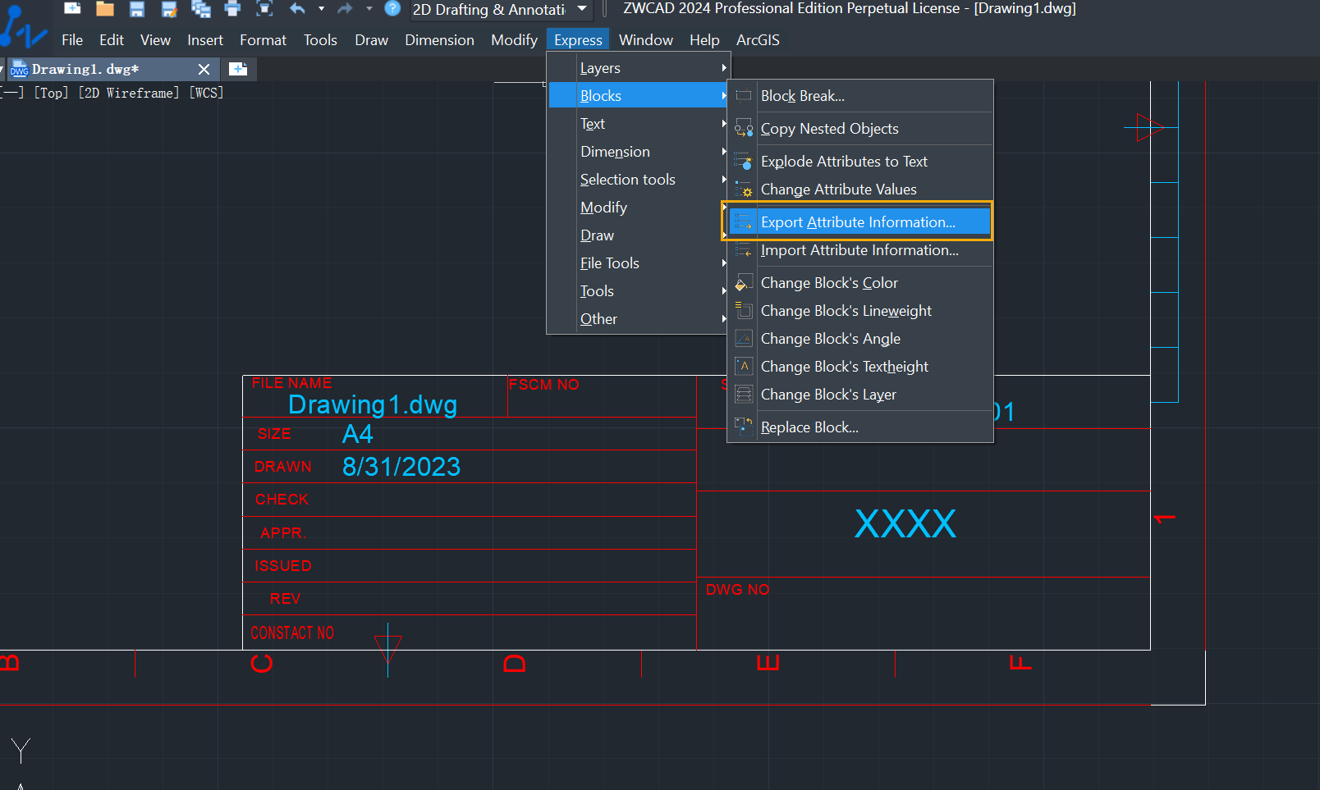Choose Change Block's Textheight
The height and width of the screenshot is (790, 1320).
(860, 367)
